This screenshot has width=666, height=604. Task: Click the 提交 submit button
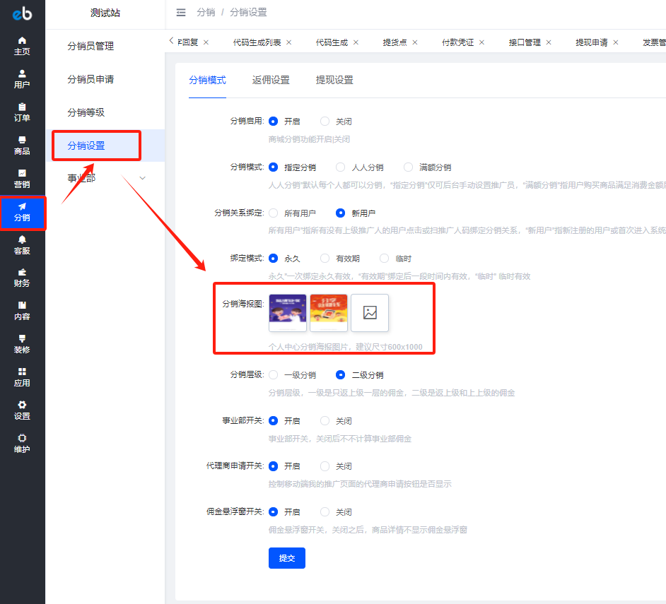pos(286,558)
